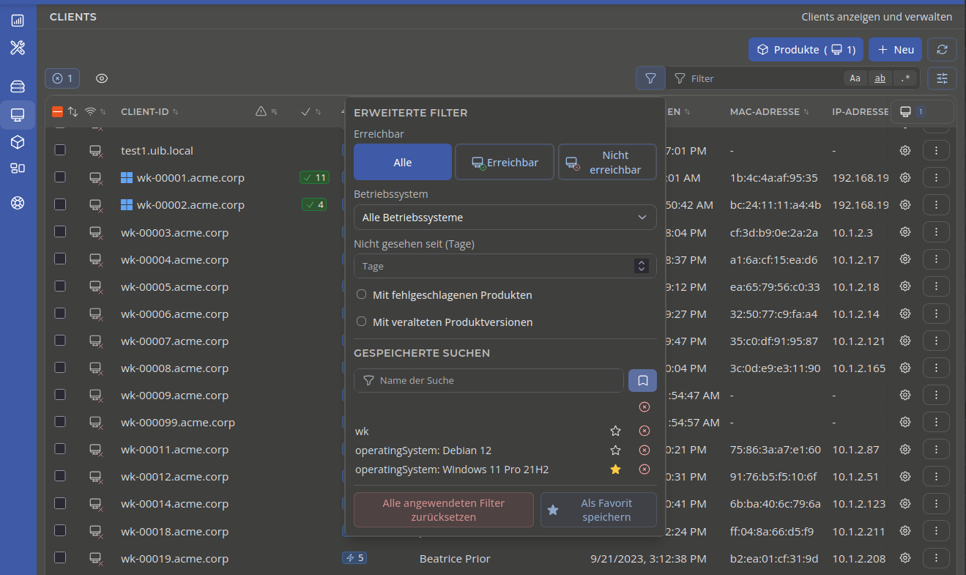Toggle case-sensitive 'Aa' filter option
This screenshot has height=575, width=966.
855,78
